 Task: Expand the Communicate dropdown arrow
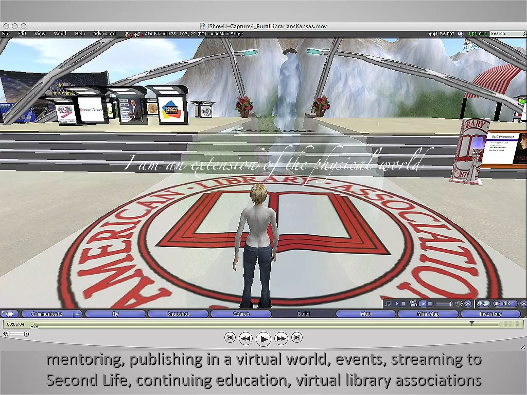(78, 314)
